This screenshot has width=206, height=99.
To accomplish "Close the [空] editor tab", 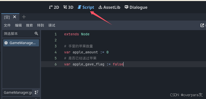I will point(15,17).
